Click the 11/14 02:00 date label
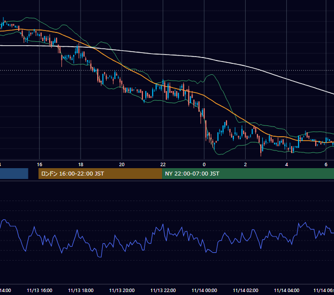 [246, 290]
